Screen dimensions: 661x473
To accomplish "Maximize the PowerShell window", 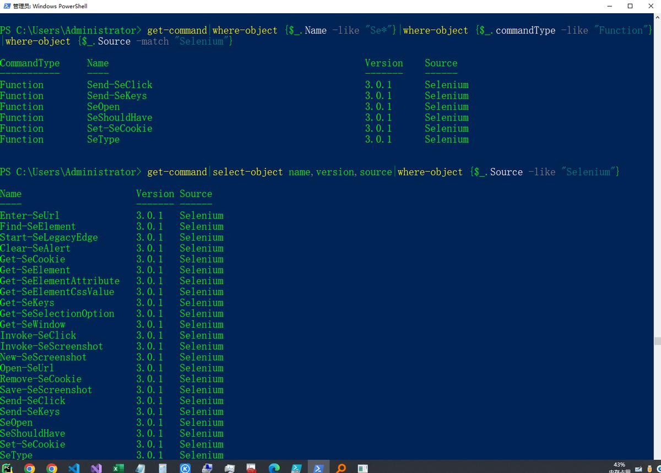I will point(630,6).
